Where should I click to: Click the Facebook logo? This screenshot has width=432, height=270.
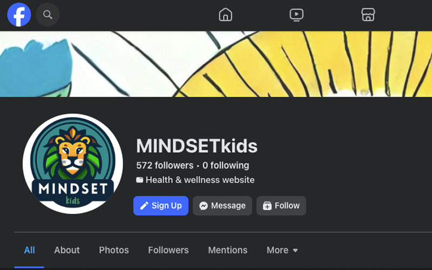[19, 15]
